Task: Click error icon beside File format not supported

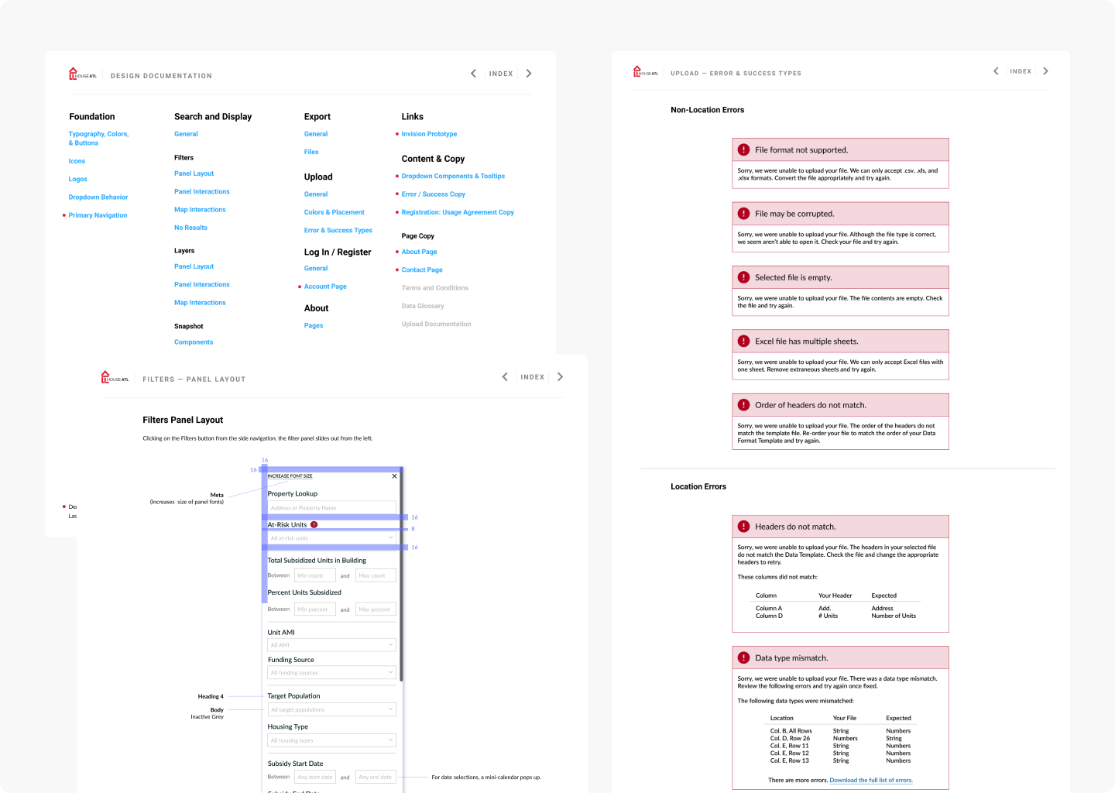Action: tap(743, 150)
